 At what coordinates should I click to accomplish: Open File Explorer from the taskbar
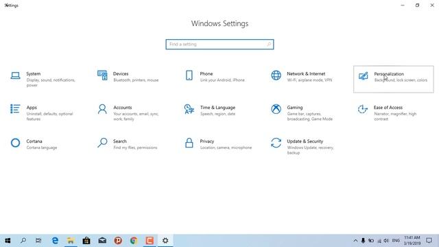pos(71,241)
